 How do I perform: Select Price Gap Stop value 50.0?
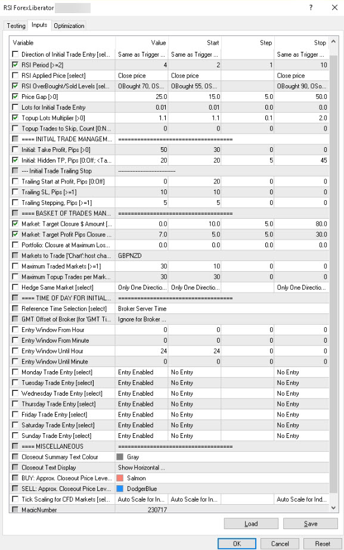coord(302,97)
